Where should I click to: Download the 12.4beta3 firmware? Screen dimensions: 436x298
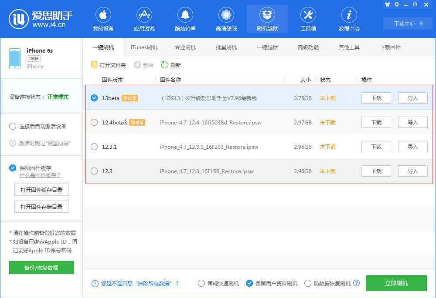(376, 122)
